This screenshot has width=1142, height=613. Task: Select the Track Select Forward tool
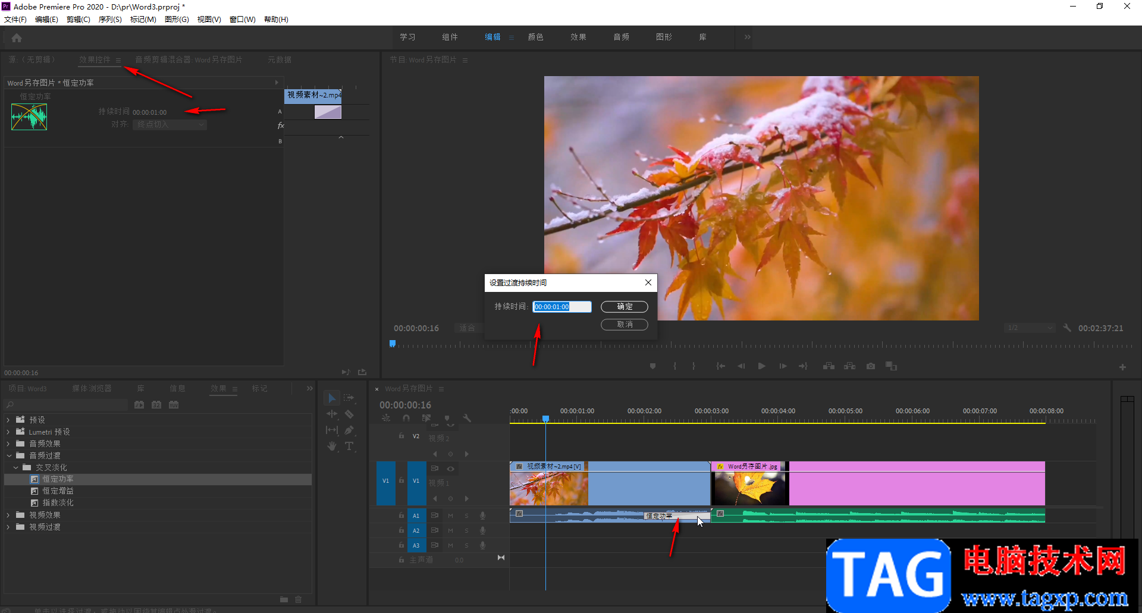(x=349, y=398)
